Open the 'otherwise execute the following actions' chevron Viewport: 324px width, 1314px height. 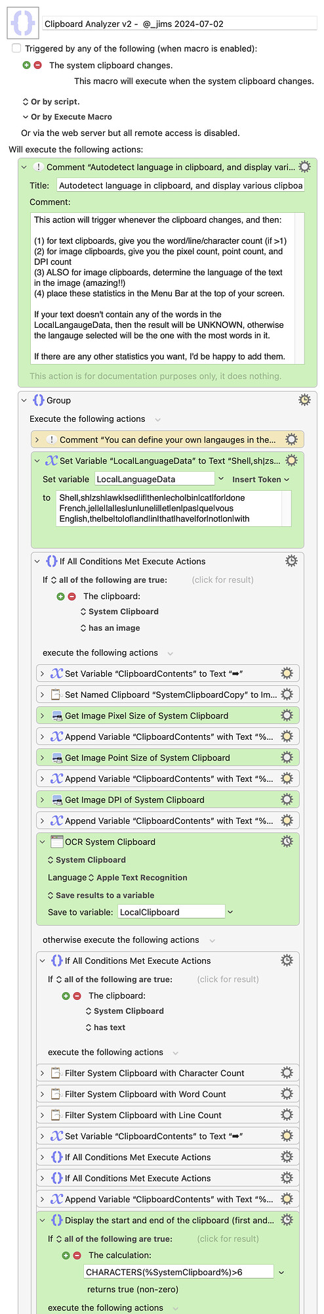pos(212,940)
